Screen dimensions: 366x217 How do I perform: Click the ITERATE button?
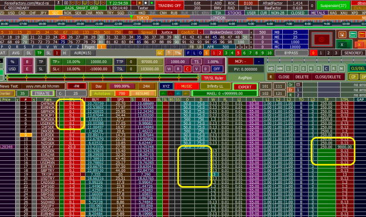pyautogui.click(x=42, y=94)
